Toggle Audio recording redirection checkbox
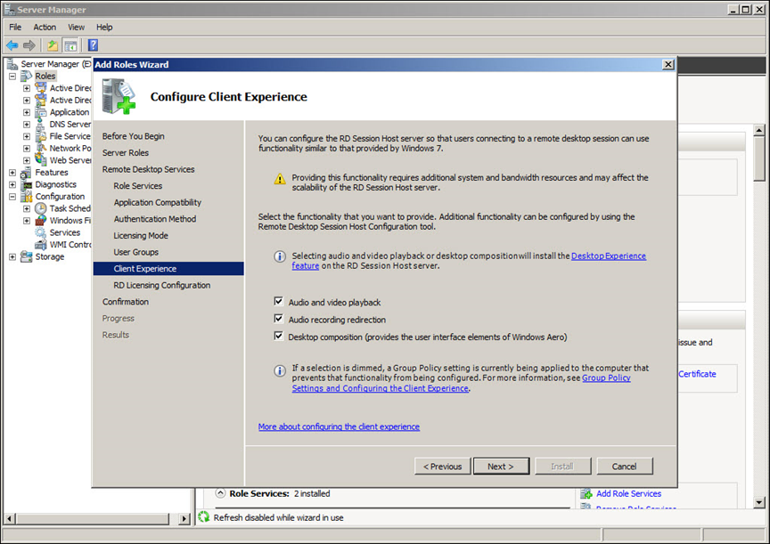This screenshot has width=770, height=544. point(279,320)
